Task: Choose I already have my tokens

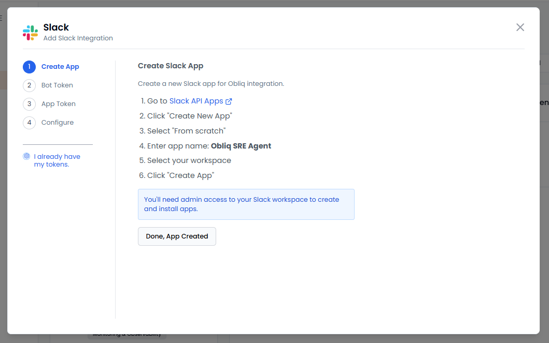Action: [57, 160]
